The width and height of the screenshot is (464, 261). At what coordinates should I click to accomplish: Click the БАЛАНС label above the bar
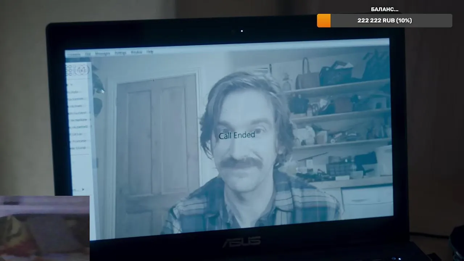point(385,9)
